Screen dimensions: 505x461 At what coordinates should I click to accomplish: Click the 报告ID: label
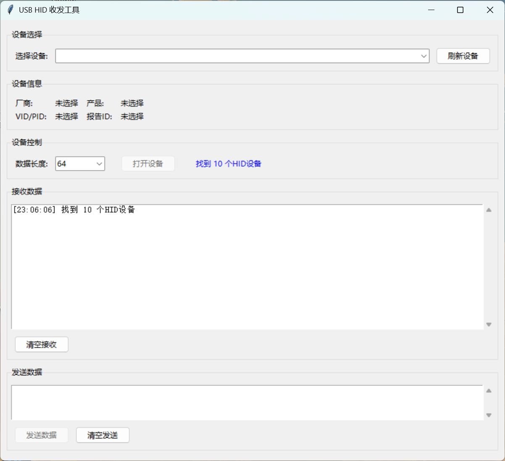pos(100,116)
